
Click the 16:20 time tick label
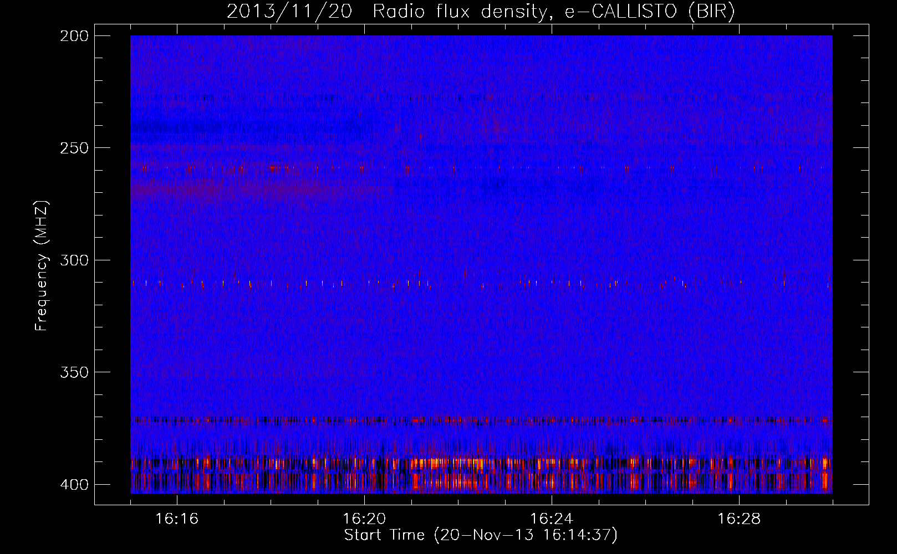[364, 519]
